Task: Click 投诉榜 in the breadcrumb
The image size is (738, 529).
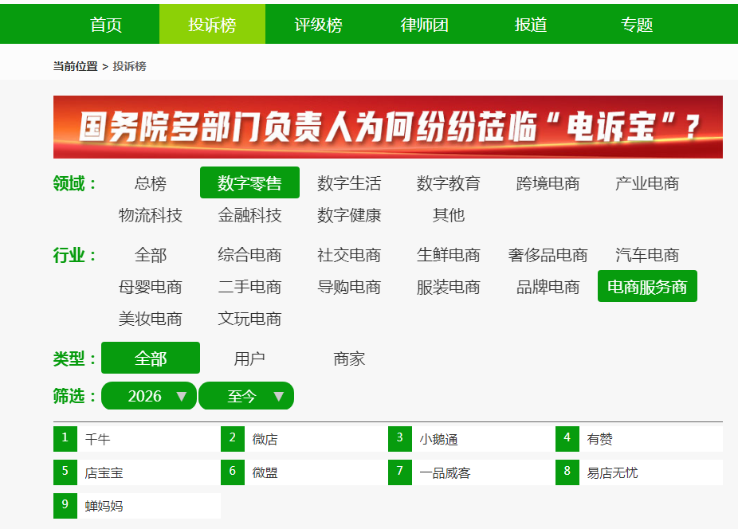Action: click(129, 66)
